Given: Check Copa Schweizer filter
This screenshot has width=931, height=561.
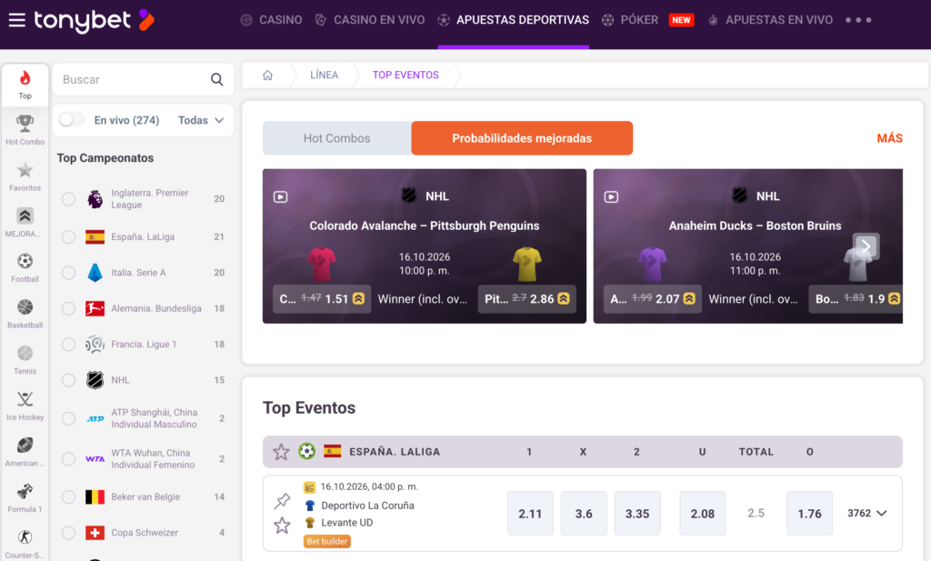Looking at the screenshot, I should click(69, 533).
